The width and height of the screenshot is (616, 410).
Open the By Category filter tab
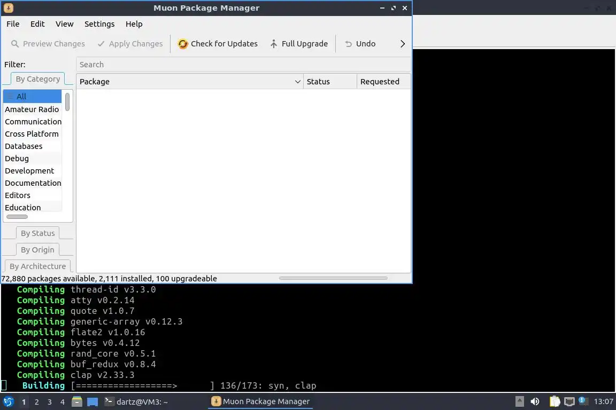click(38, 79)
